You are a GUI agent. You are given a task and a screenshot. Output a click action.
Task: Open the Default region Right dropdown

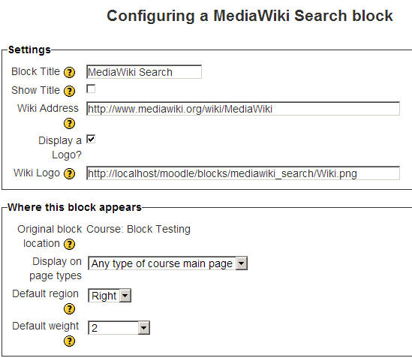110,296
